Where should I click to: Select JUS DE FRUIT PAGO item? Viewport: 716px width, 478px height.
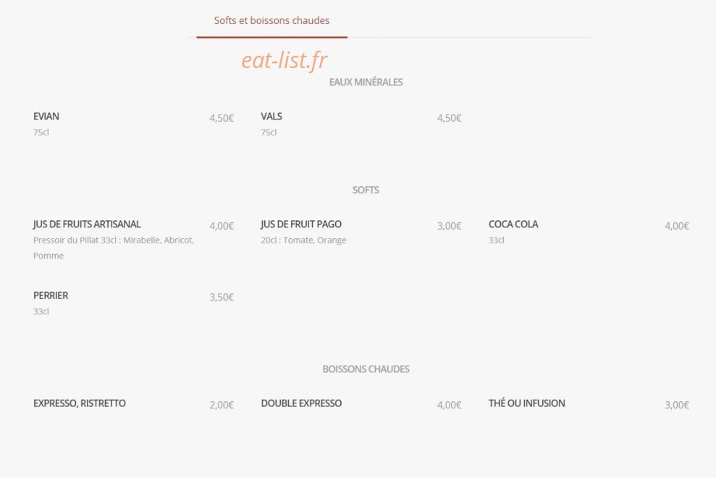tap(301, 225)
